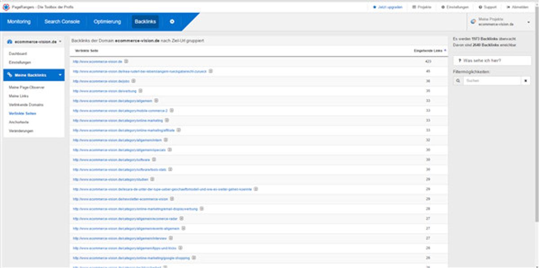Open Veränderungen in the sidebar
Image resolution: width=539 pixels, height=268 pixels.
(x=21, y=131)
